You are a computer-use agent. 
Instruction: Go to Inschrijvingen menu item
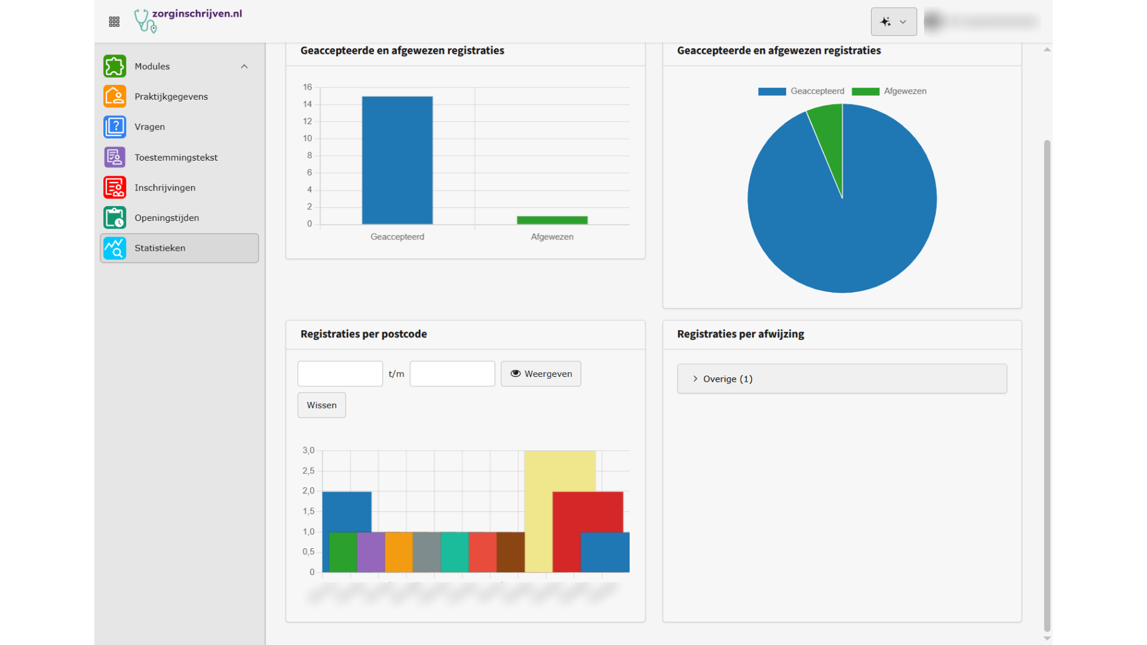[x=165, y=188]
